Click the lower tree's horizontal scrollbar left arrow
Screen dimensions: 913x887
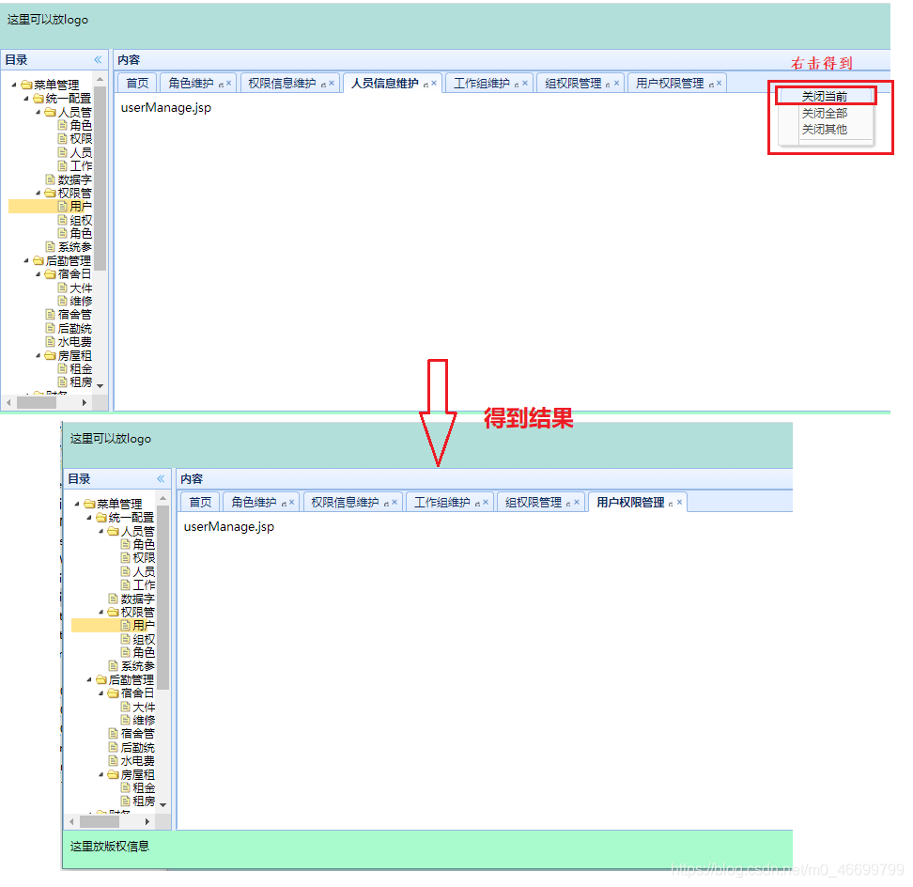pyautogui.click(x=71, y=821)
